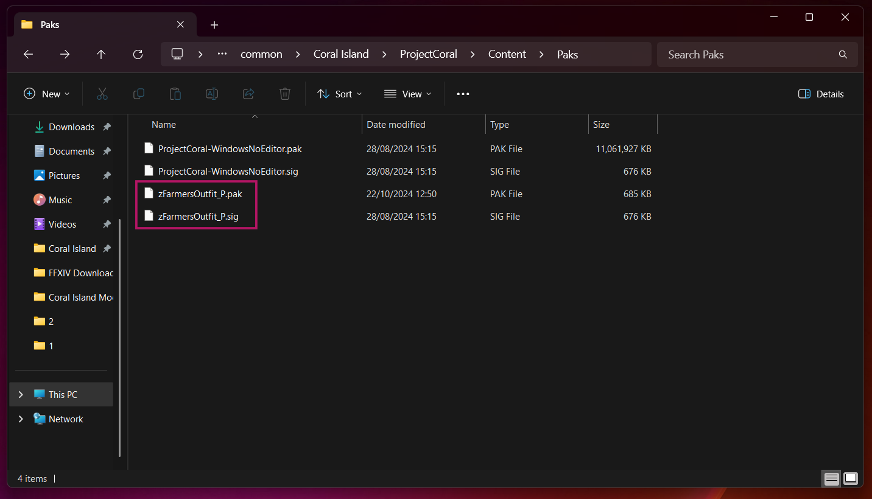Viewport: 872px width, 499px height.
Task: Open Downloads in quick access
Action: [x=72, y=127]
